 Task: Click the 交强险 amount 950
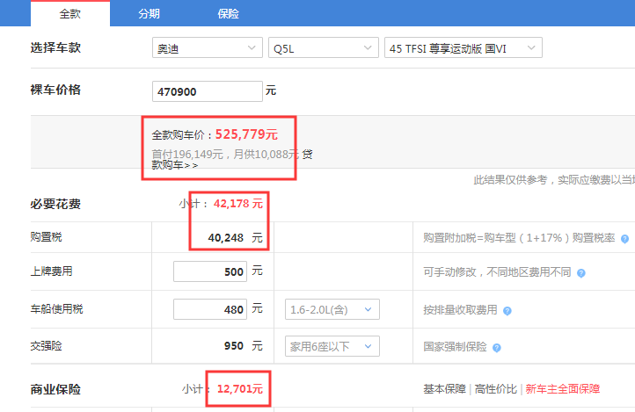coord(234,346)
